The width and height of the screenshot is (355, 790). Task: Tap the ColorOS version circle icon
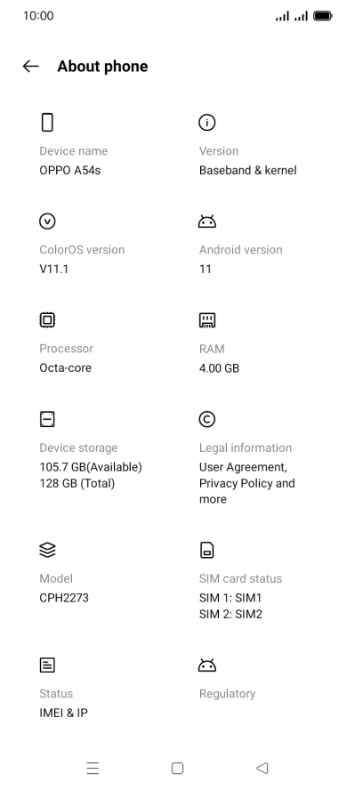point(47,222)
